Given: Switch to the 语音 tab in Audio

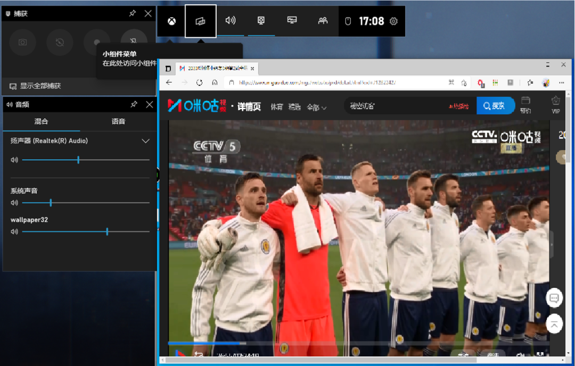Looking at the screenshot, I should click(118, 121).
